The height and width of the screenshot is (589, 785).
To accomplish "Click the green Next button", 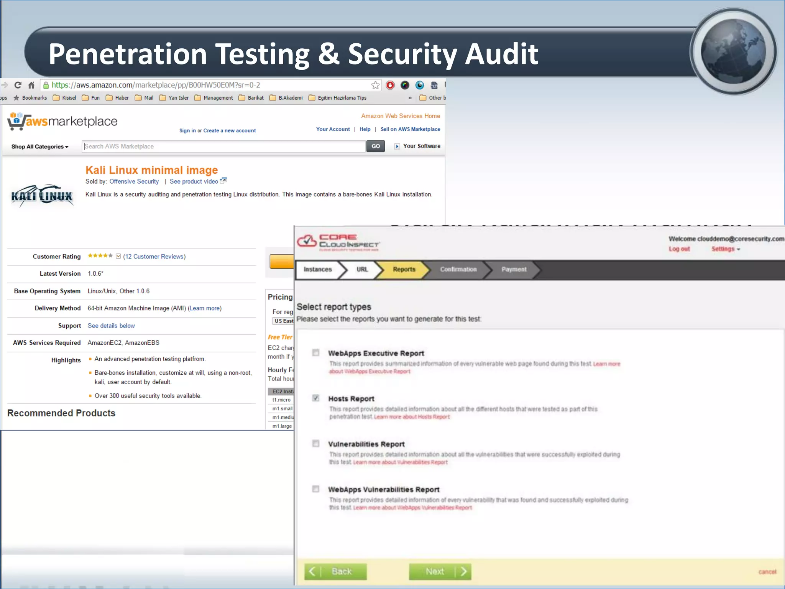I will pyautogui.click(x=440, y=571).
